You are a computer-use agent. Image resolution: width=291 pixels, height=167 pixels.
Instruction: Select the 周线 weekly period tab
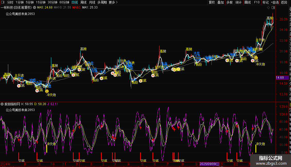pos(83,2)
